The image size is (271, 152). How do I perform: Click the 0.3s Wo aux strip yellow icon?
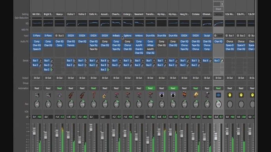click(230, 95)
